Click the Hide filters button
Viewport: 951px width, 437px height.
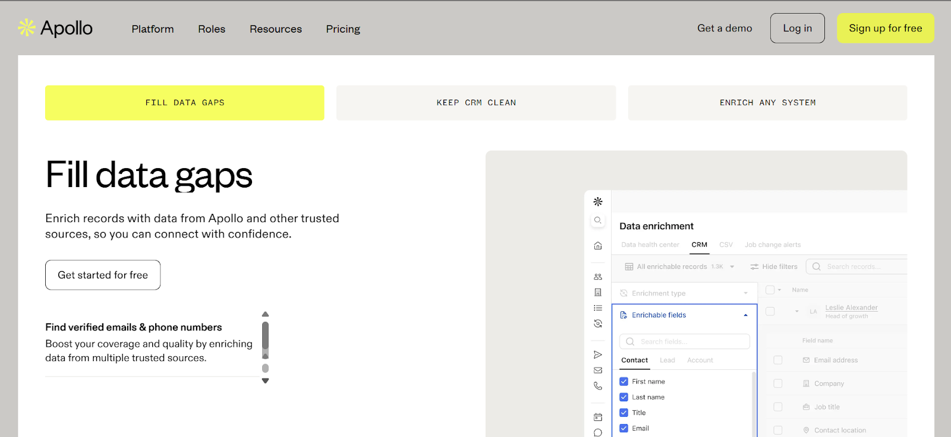774,267
